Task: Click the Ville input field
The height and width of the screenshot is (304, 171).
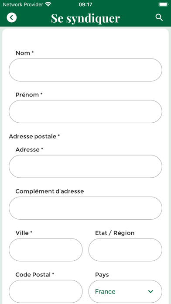Action: point(46,250)
